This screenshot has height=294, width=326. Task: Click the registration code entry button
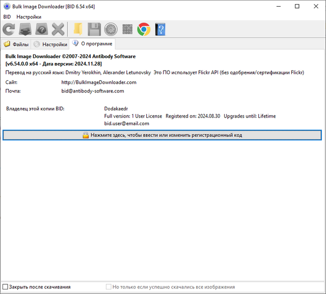(x=162, y=135)
